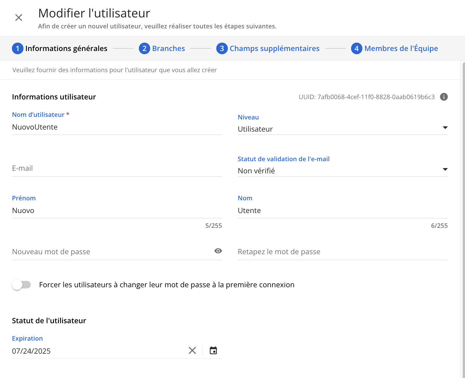Select the step 1 circle icon
Image resolution: width=465 pixels, height=378 pixels.
tap(18, 48)
